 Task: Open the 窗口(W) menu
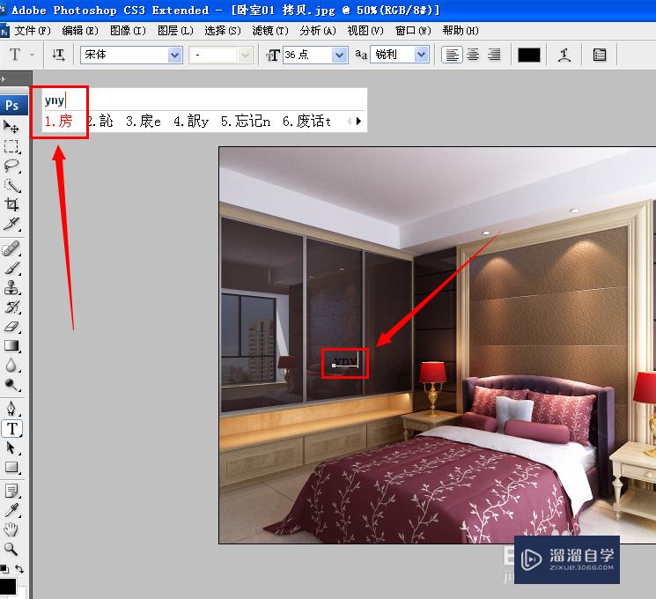point(413,31)
